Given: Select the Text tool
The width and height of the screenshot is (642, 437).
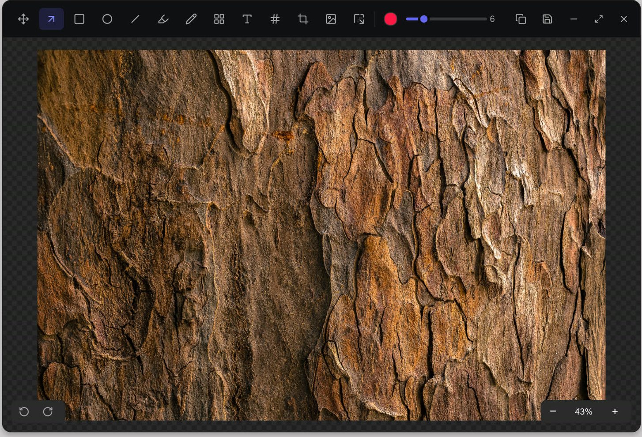Looking at the screenshot, I should tap(247, 19).
